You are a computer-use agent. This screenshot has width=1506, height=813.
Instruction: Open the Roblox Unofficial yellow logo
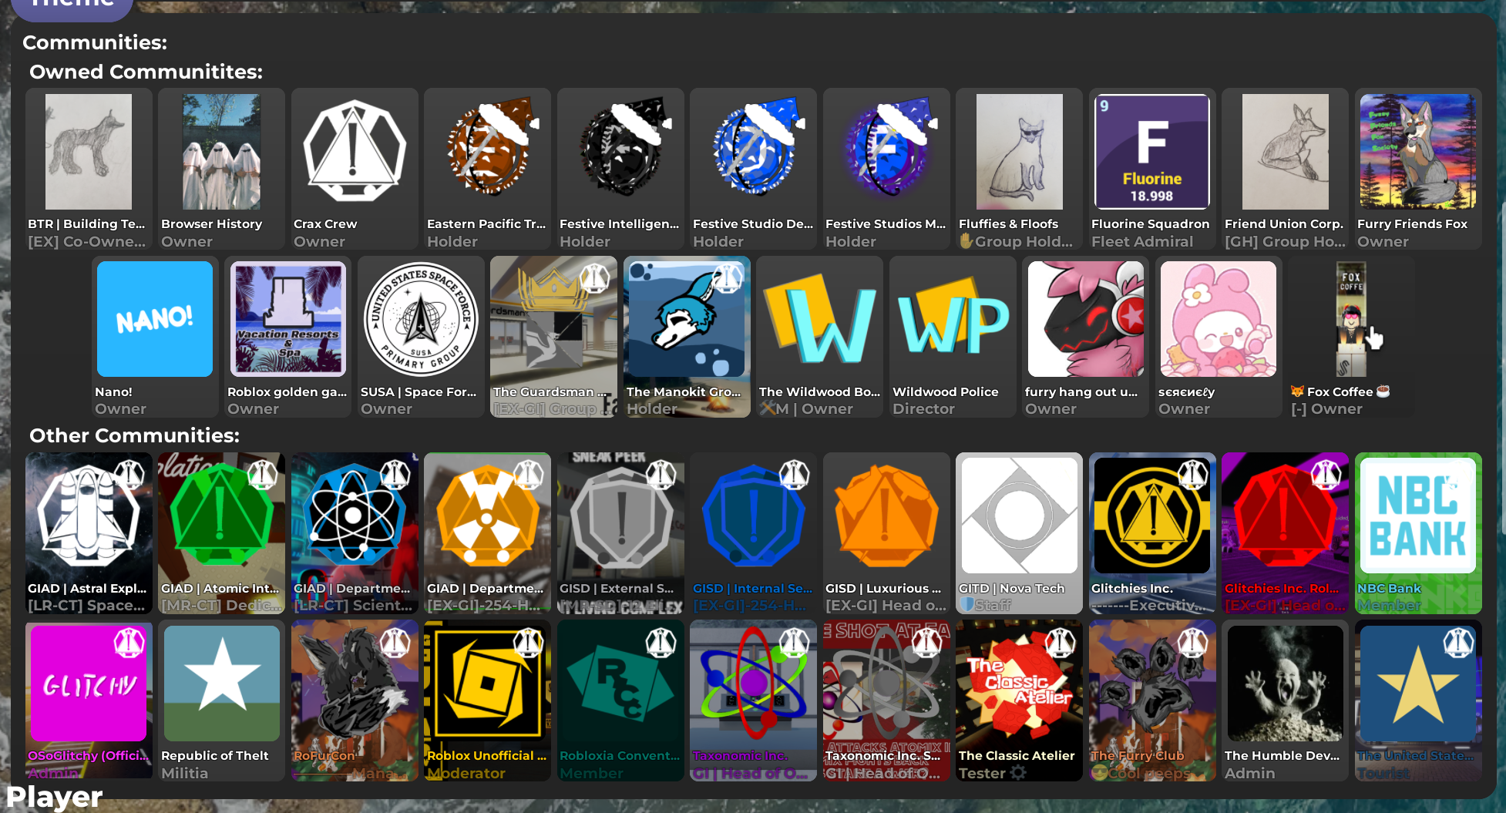[x=486, y=683]
